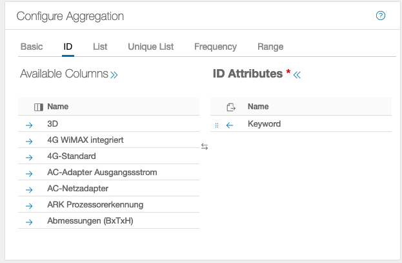Click export icon in ID Attributes header
Viewport: 402px width, 263px height.
231,107
